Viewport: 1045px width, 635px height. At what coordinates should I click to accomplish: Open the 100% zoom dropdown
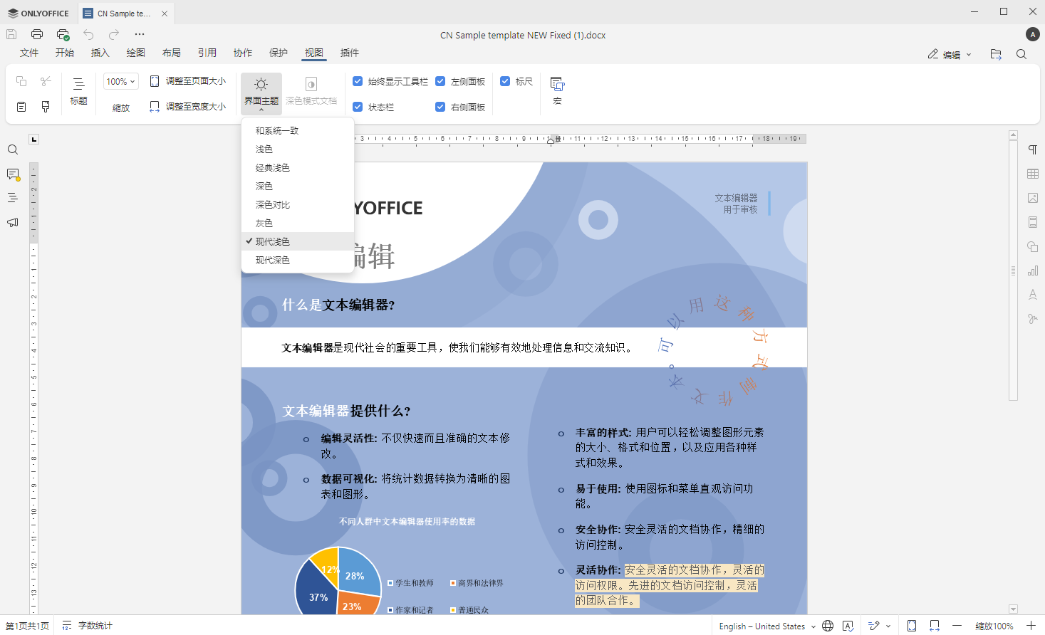[x=120, y=81]
